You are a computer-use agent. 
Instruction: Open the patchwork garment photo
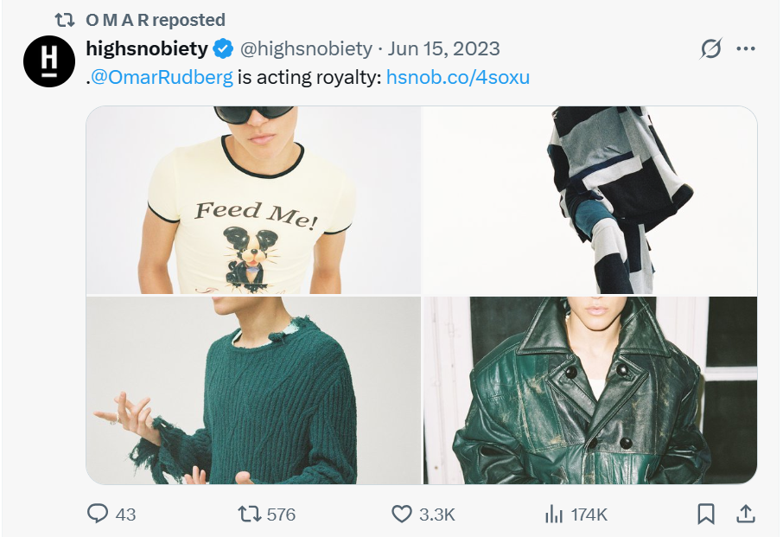click(x=590, y=200)
